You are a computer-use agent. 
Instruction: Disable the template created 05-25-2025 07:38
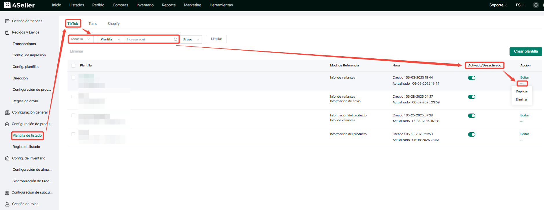472,116
